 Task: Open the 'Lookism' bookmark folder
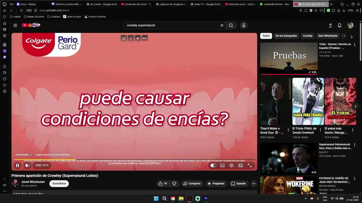54,17
